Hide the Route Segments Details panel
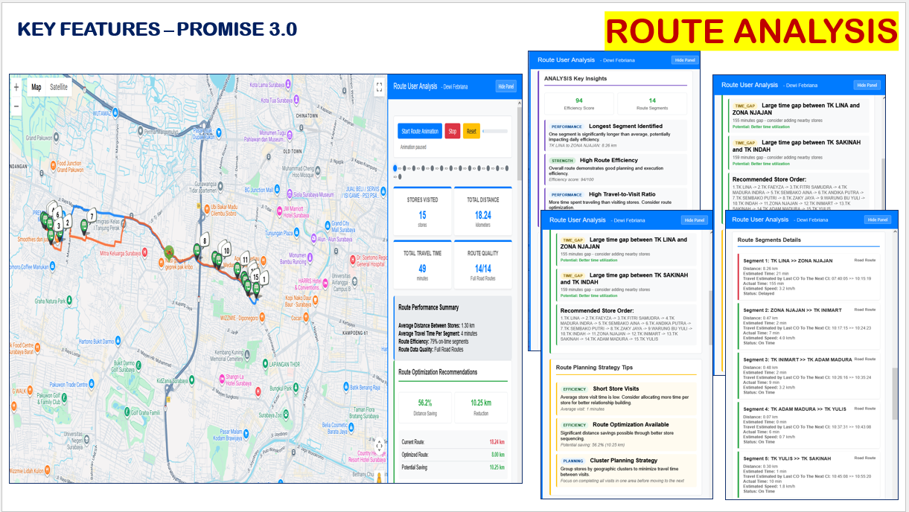 pyautogui.click(x=877, y=220)
